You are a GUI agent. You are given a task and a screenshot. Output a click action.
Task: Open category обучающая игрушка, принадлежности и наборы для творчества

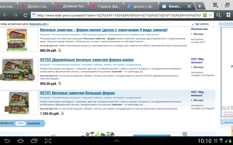(120, 34)
